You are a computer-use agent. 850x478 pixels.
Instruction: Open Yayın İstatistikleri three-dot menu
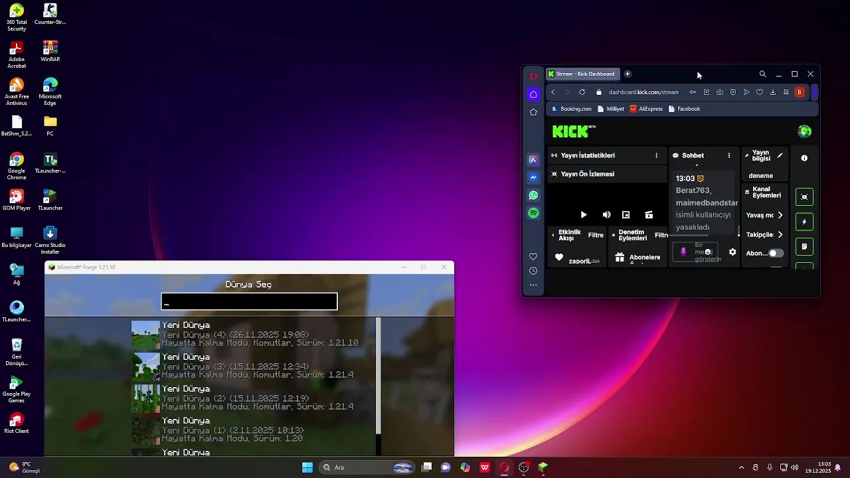pos(657,155)
